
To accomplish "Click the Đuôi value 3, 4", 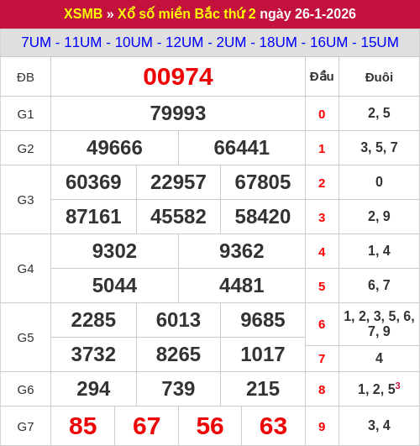I will (379, 426).
